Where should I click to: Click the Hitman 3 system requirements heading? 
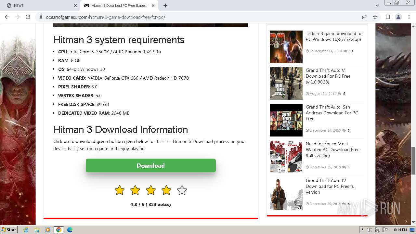119,40
